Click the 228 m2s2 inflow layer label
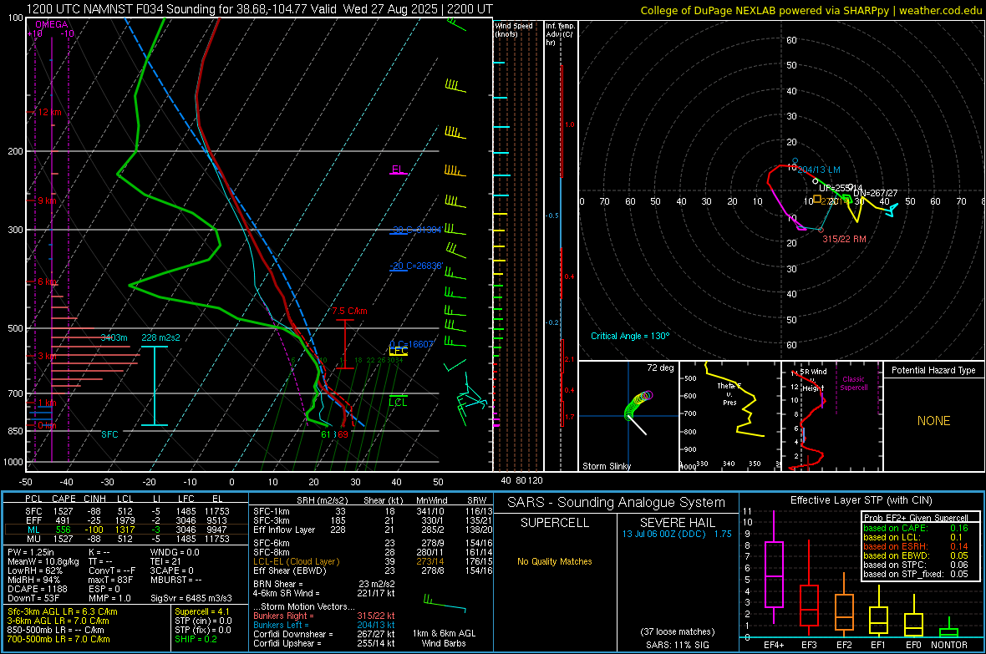 [x=160, y=337]
